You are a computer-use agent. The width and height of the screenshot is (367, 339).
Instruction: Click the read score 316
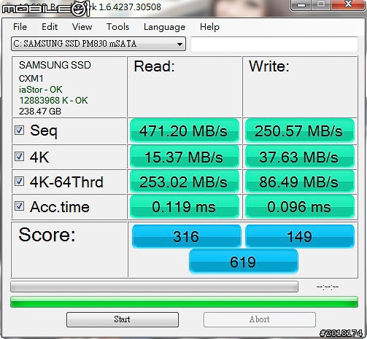pyautogui.click(x=186, y=236)
